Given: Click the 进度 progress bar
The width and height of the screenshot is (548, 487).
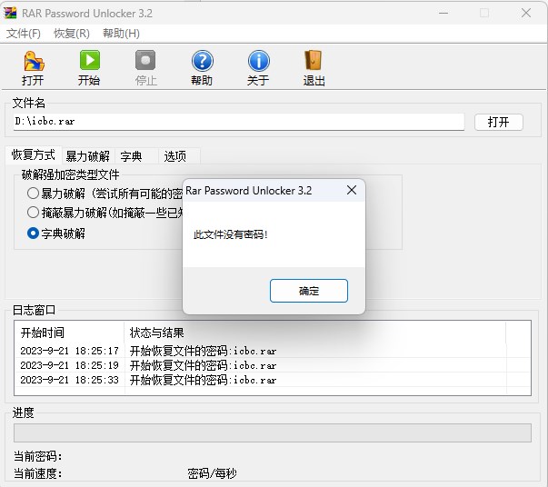Looking at the screenshot, I should [273, 432].
